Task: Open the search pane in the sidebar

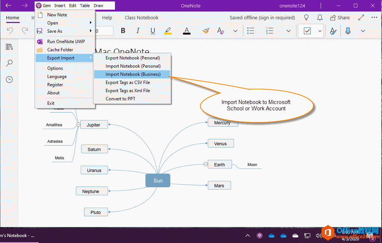Action: (x=9, y=63)
